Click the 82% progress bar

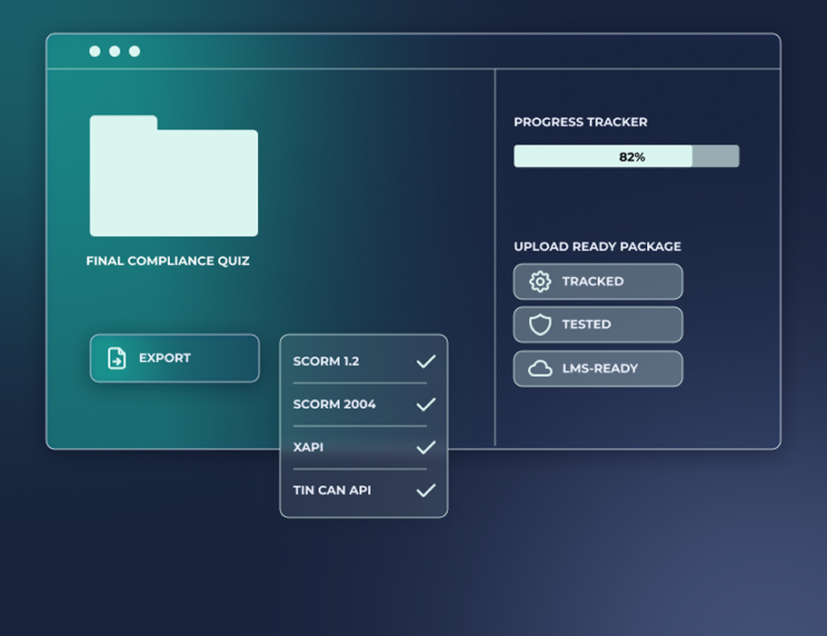pos(626,156)
